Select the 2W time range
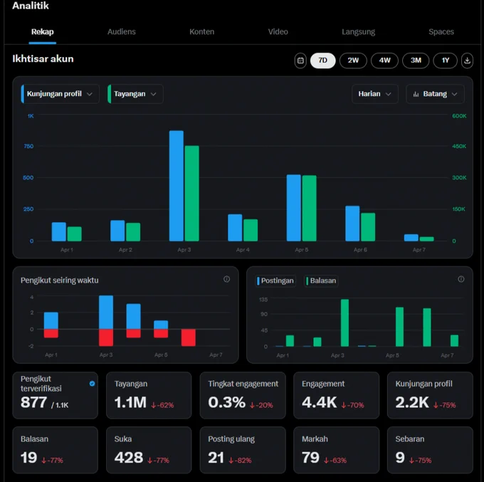484x482 pixels. click(x=353, y=61)
